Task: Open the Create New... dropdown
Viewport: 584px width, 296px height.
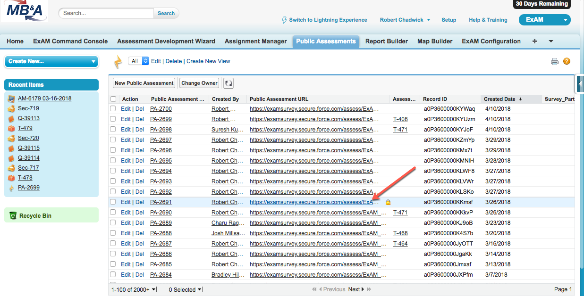Action: point(51,61)
